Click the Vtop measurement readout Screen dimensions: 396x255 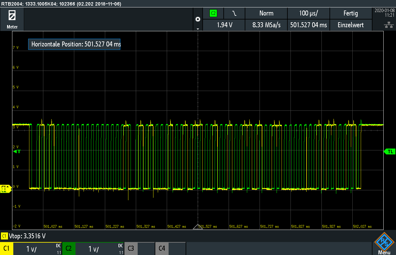coord(27,236)
